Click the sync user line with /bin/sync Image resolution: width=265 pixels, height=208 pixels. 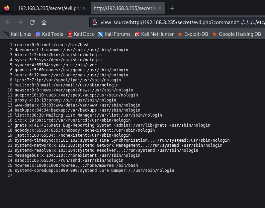pos(56,65)
